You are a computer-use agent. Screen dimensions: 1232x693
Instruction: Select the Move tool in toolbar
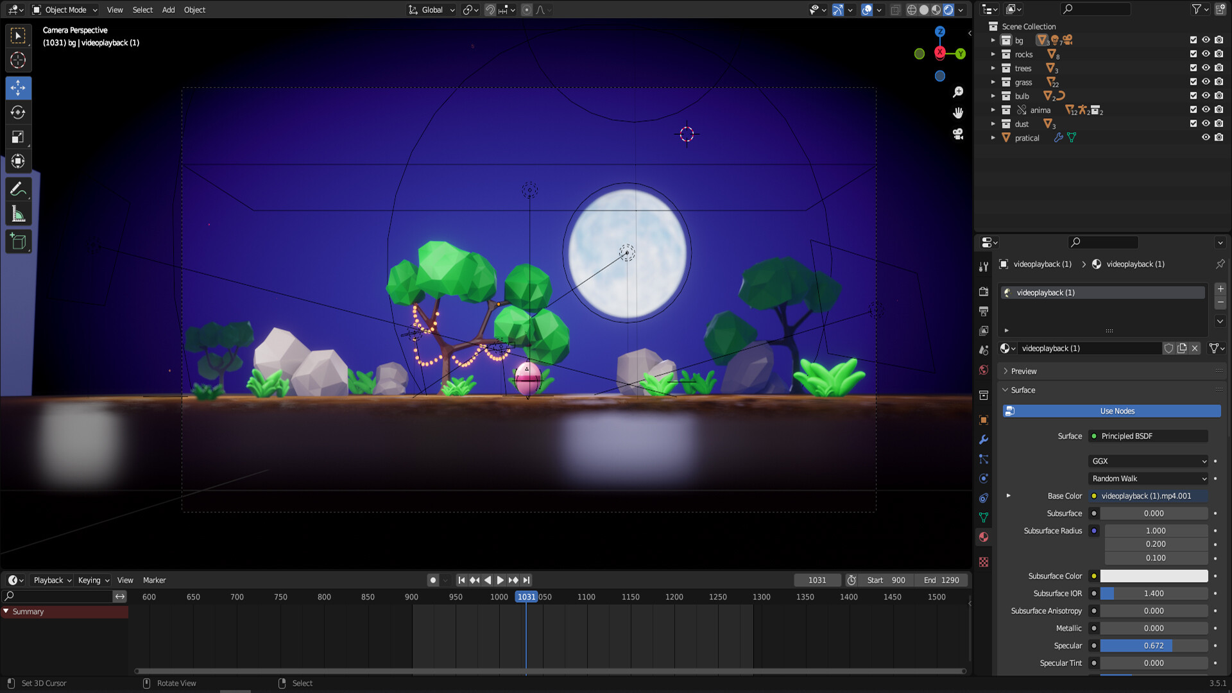(x=18, y=87)
